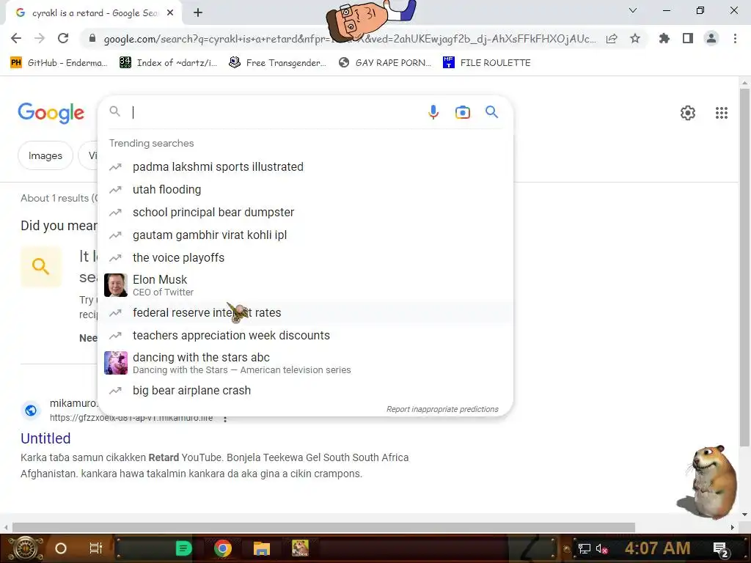This screenshot has height=563, width=751.
Task: Open File Explorer from taskbar
Action: coord(262,548)
